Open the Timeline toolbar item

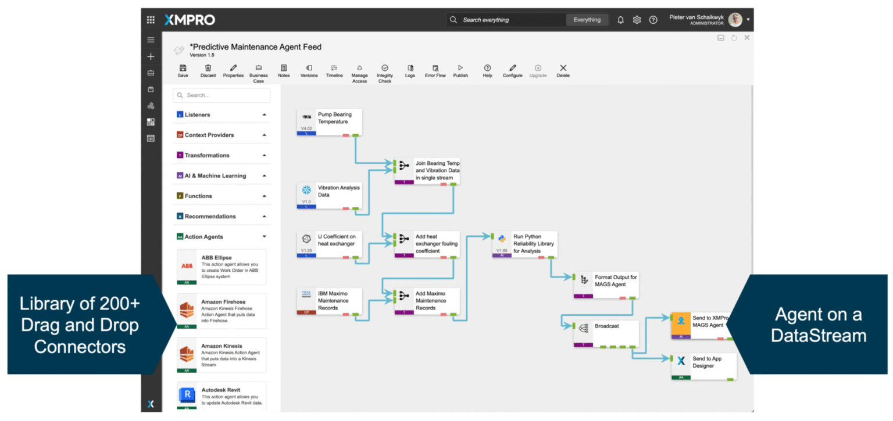coord(334,69)
